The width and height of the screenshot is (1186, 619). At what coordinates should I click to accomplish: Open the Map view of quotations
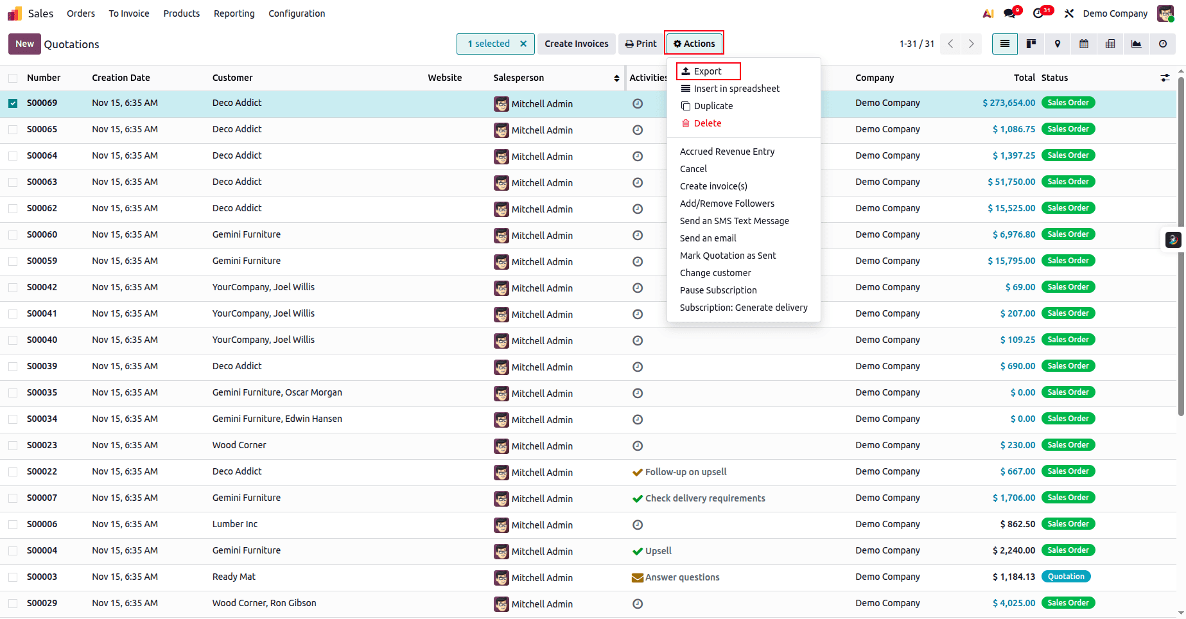pos(1058,44)
